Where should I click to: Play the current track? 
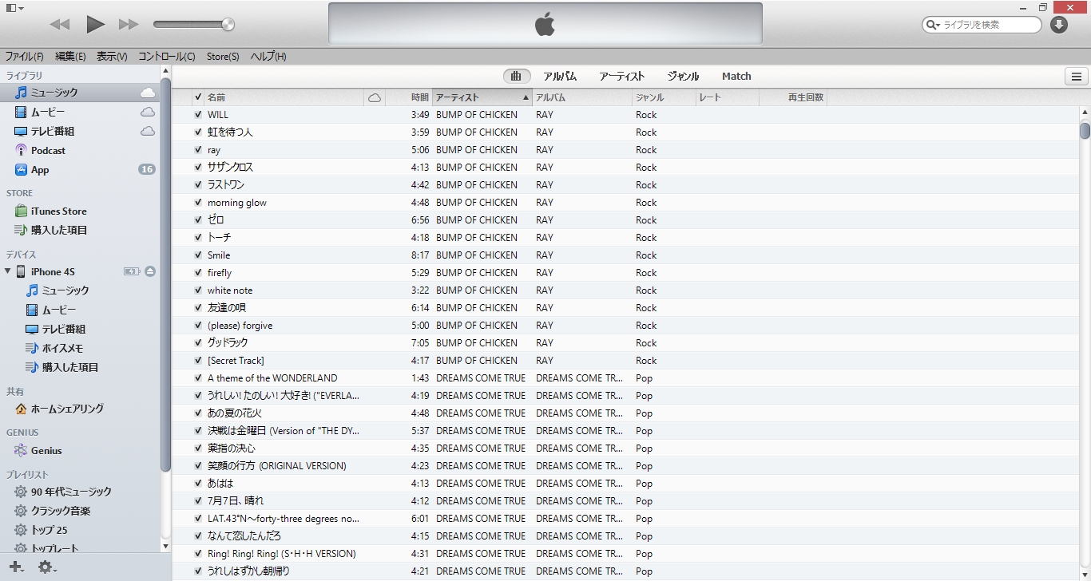tap(96, 24)
